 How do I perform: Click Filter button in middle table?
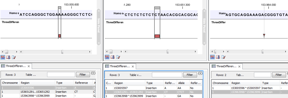(190, 75)
